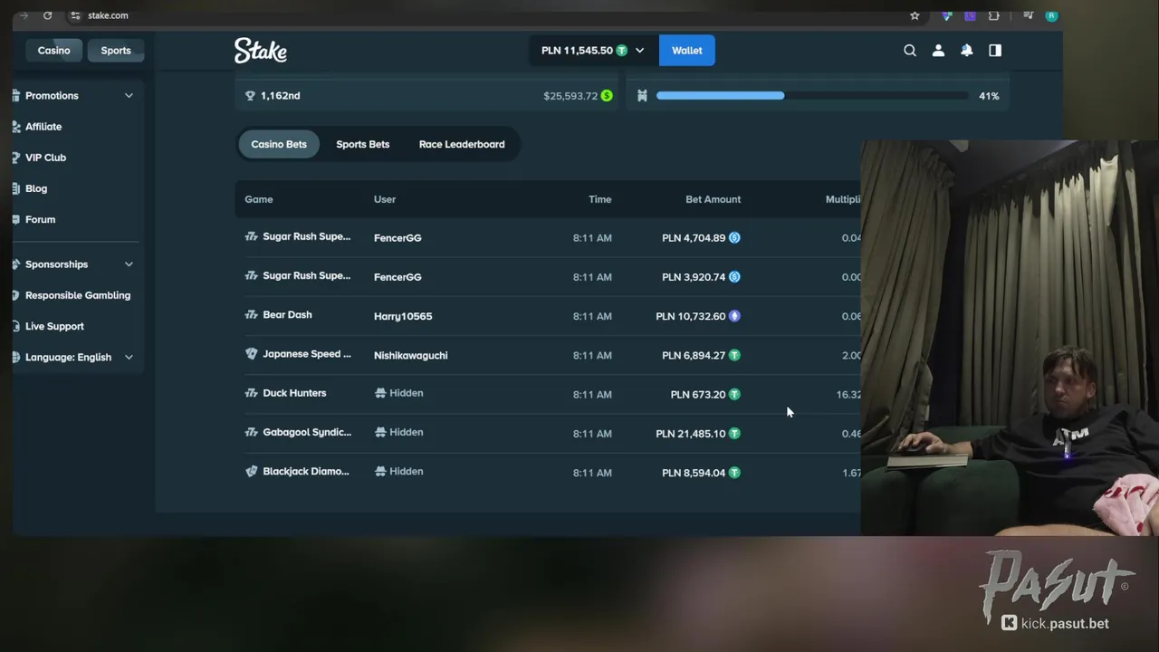Screen dimensions: 1159x652
Task: Click the Bet Amount column header
Action: click(713, 199)
